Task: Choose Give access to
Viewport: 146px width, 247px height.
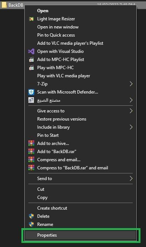Action: coord(80,111)
